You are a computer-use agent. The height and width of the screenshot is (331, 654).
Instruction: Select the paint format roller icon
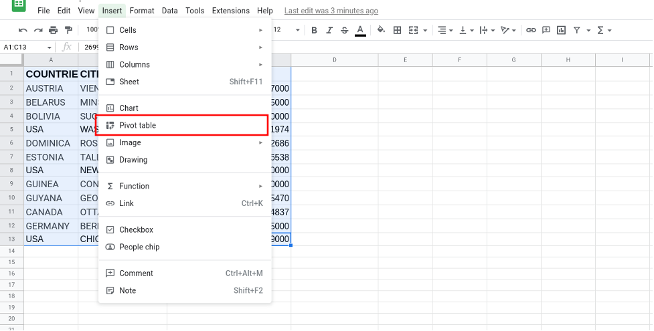click(x=68, y=30)
